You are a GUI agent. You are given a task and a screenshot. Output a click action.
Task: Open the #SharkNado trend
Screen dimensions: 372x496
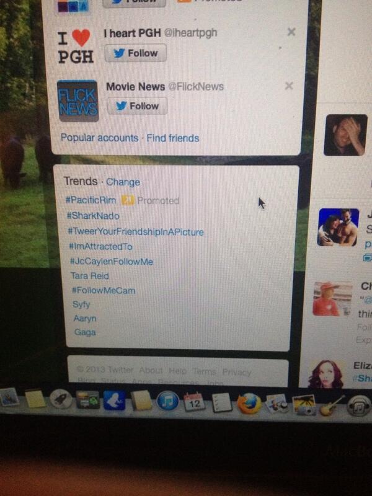pos(93,216)
